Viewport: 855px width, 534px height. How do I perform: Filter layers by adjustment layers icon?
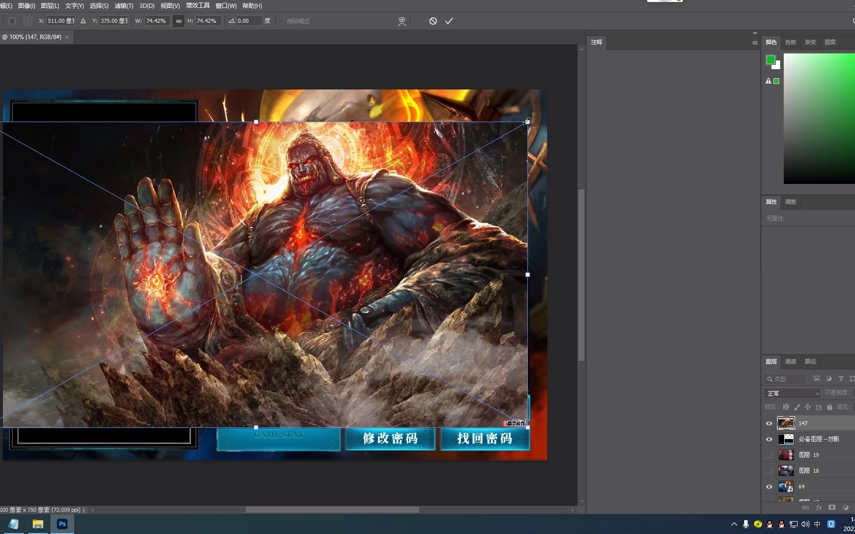(x=829, y=379)
